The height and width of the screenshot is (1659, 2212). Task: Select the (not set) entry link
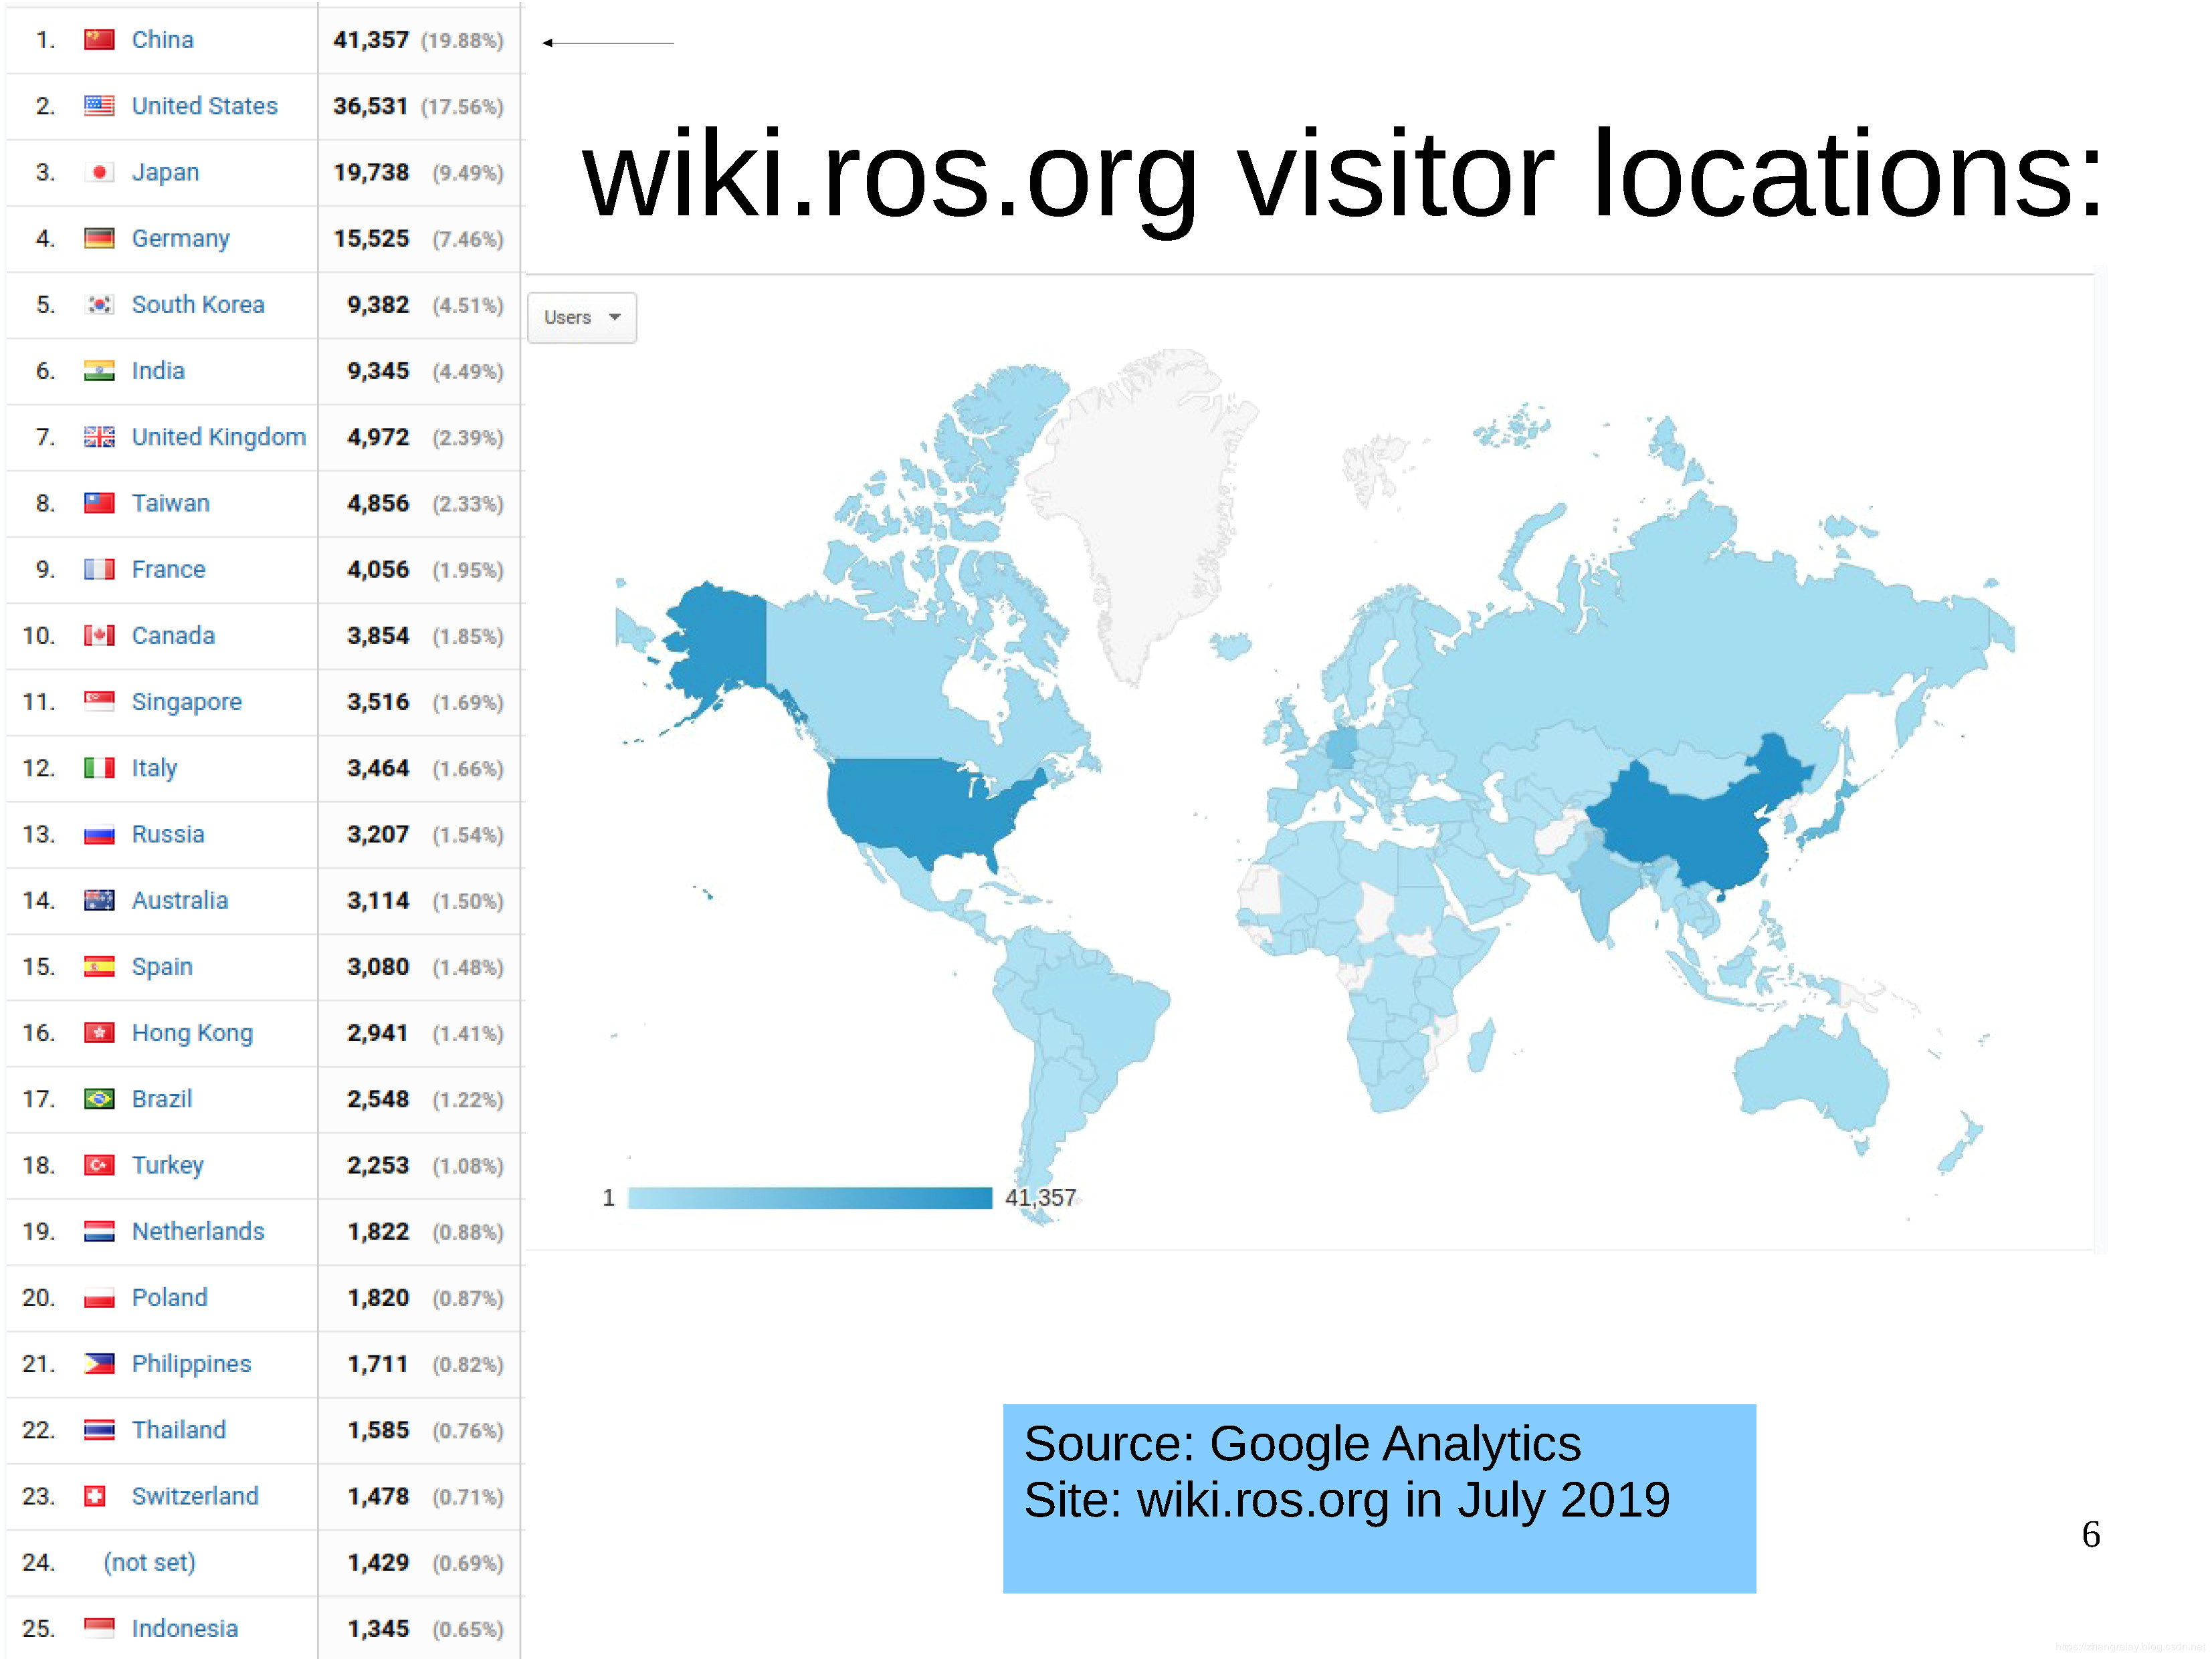point(150,1562)
